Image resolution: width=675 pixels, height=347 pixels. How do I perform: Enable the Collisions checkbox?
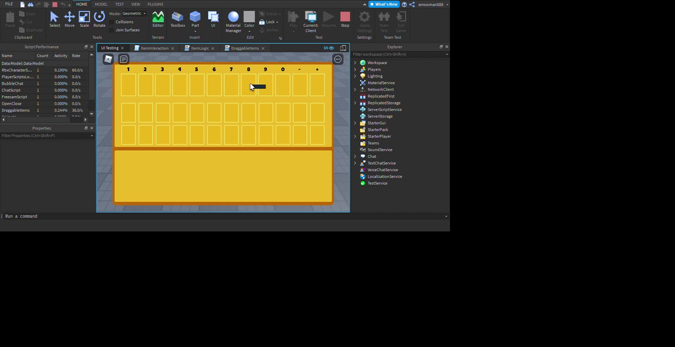click(x=112, y=22)
